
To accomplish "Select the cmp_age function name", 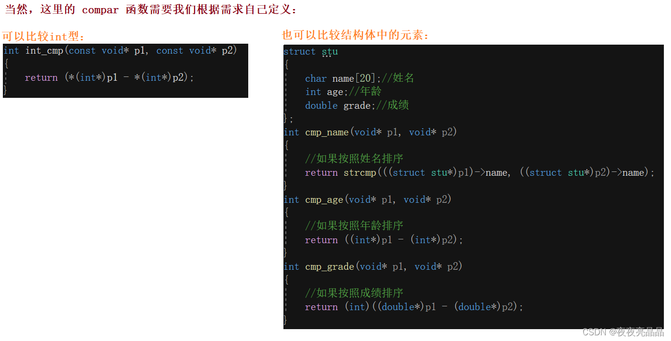I will [x=324, y=199].
